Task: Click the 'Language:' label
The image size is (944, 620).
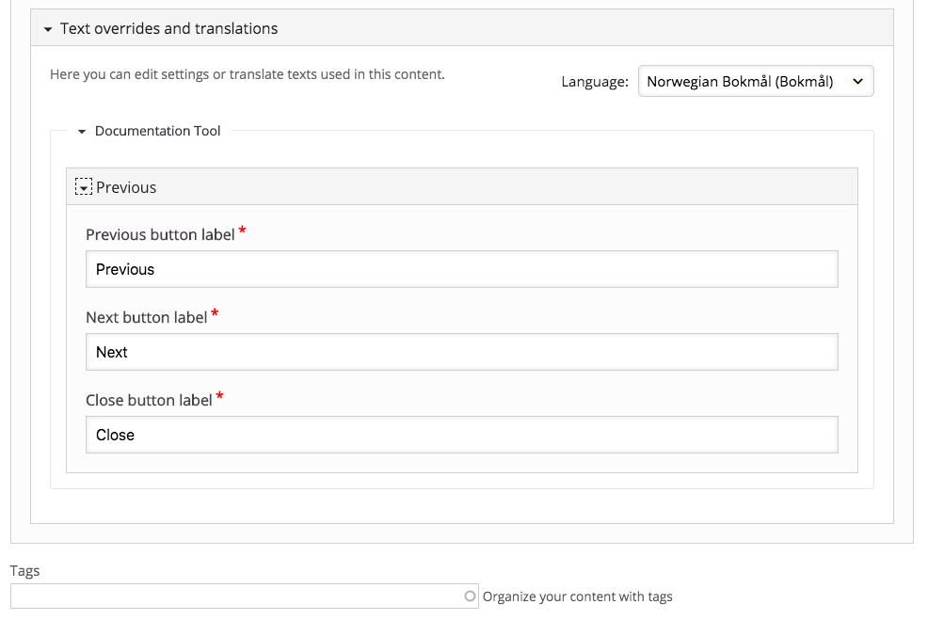Action: (595, 82)
